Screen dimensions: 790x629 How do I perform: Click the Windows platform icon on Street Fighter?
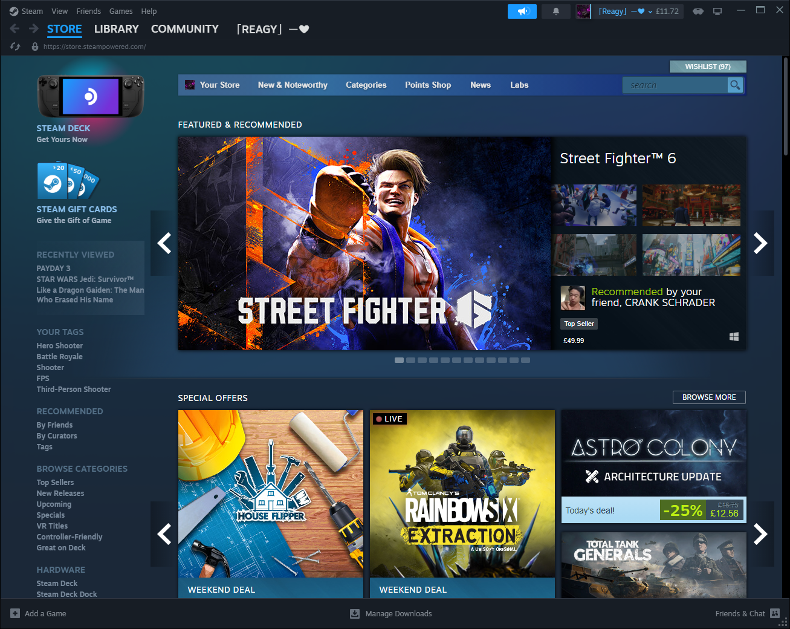tap(734, 337)
